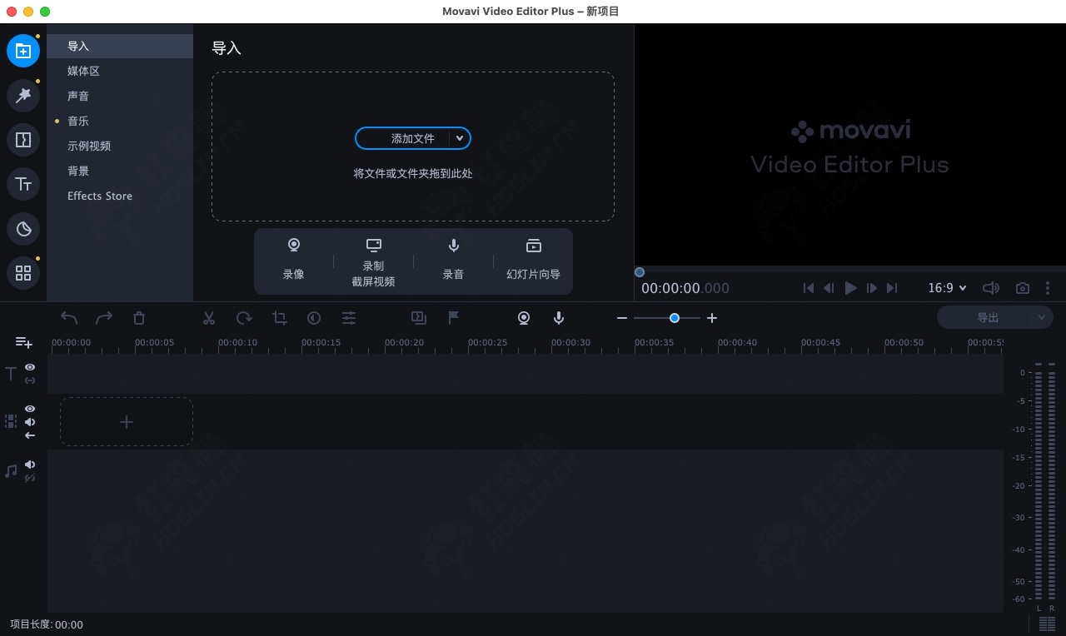Click the audio level meter layout icon
This screenshot has height=636, width=1066.
point(1047,624)
